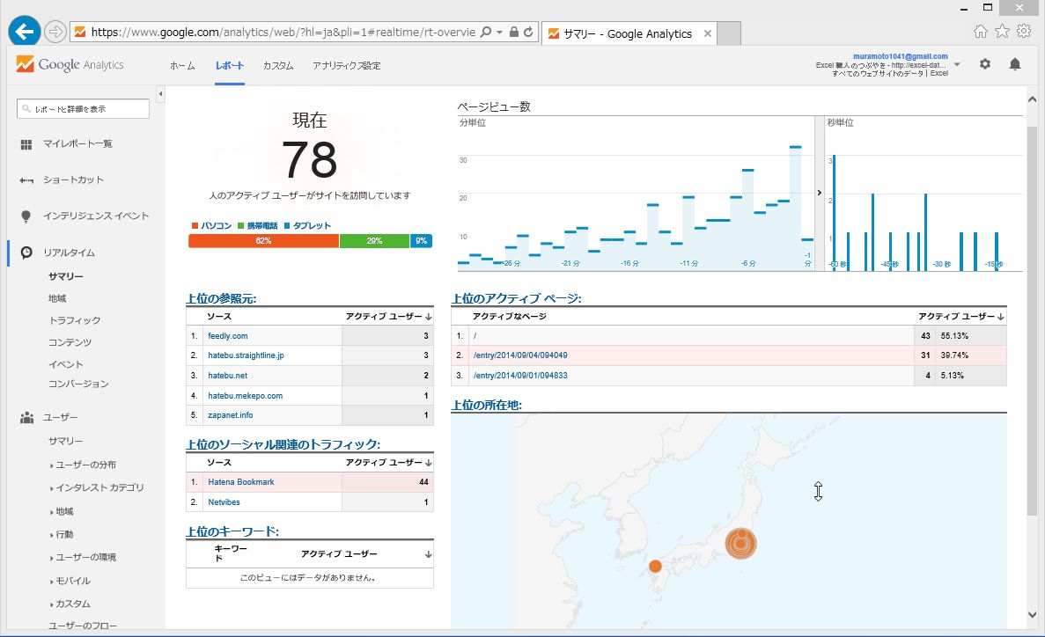Image resolution: width=1045 pixels, height=637 pixels.
Task: Click the Hatena Bookmark social source link
Action: 240,482
